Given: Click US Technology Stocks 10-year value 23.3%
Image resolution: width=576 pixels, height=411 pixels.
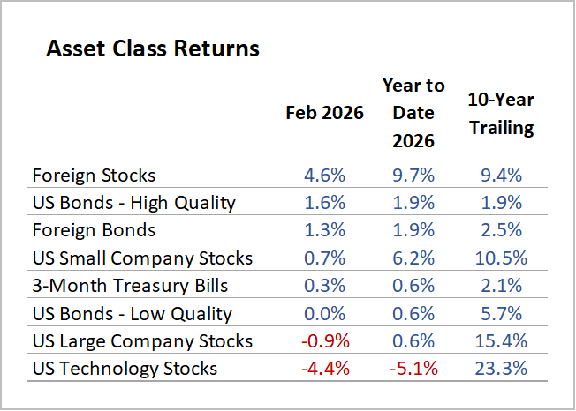Looking at the screenshot, I should [x=502, y=368].
